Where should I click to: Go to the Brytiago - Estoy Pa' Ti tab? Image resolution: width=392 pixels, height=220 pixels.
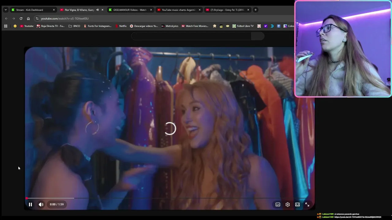pyautogui.click(x=227, y=10)
